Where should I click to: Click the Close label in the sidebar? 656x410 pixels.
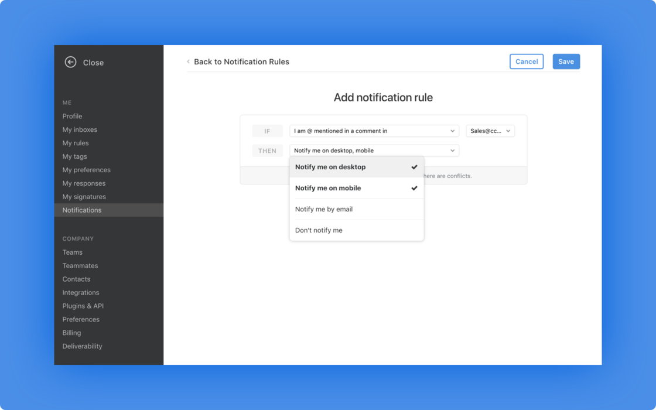coord(93,63)
